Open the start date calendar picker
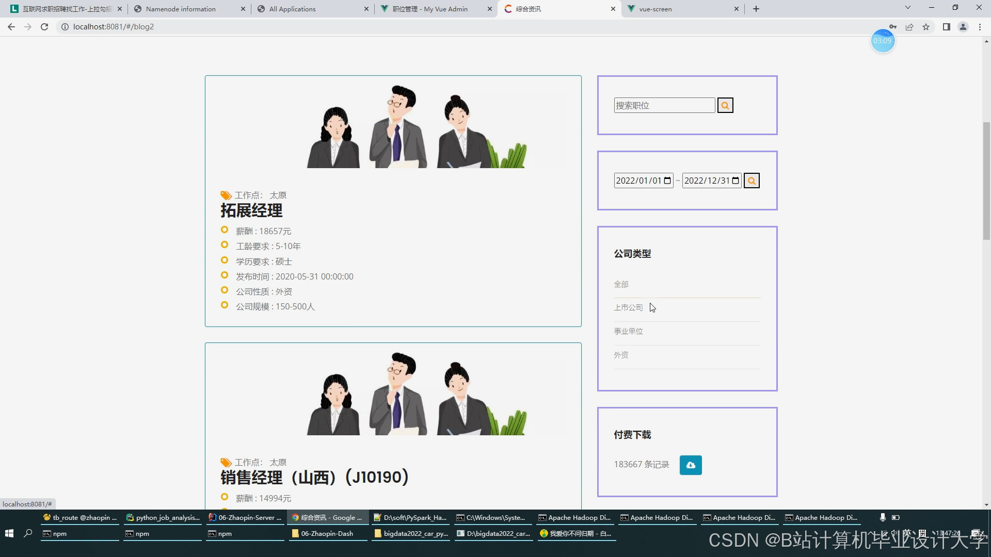The height and width of the screenshot is (557, 991). 667,181
